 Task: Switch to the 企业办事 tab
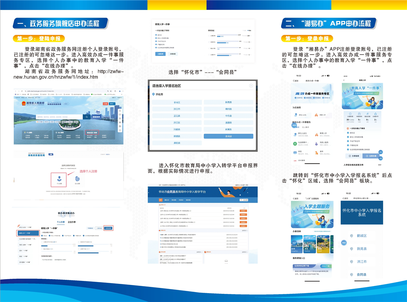click(x=71, y=222)
